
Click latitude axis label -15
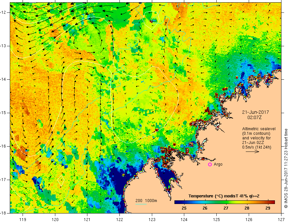pos(4,113)
